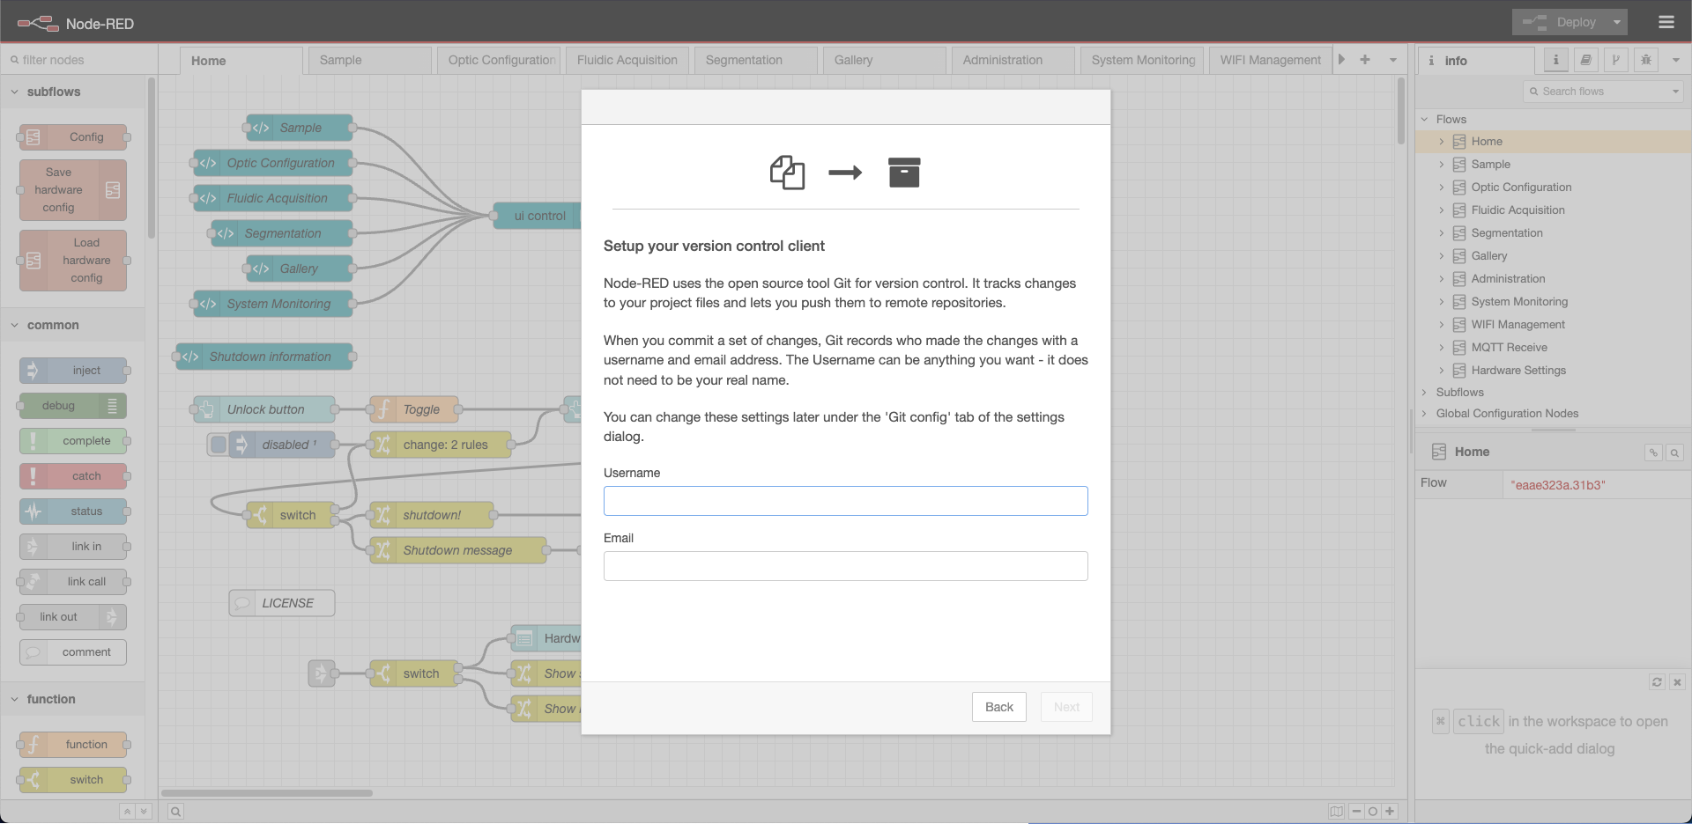Select the debug palette node
1692x824 pixels.
(x=73, y=406)
